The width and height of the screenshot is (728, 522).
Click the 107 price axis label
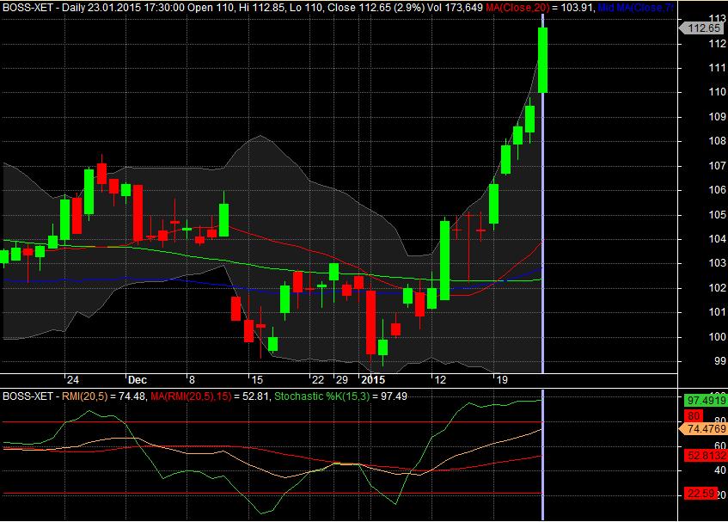coord(718,166)
